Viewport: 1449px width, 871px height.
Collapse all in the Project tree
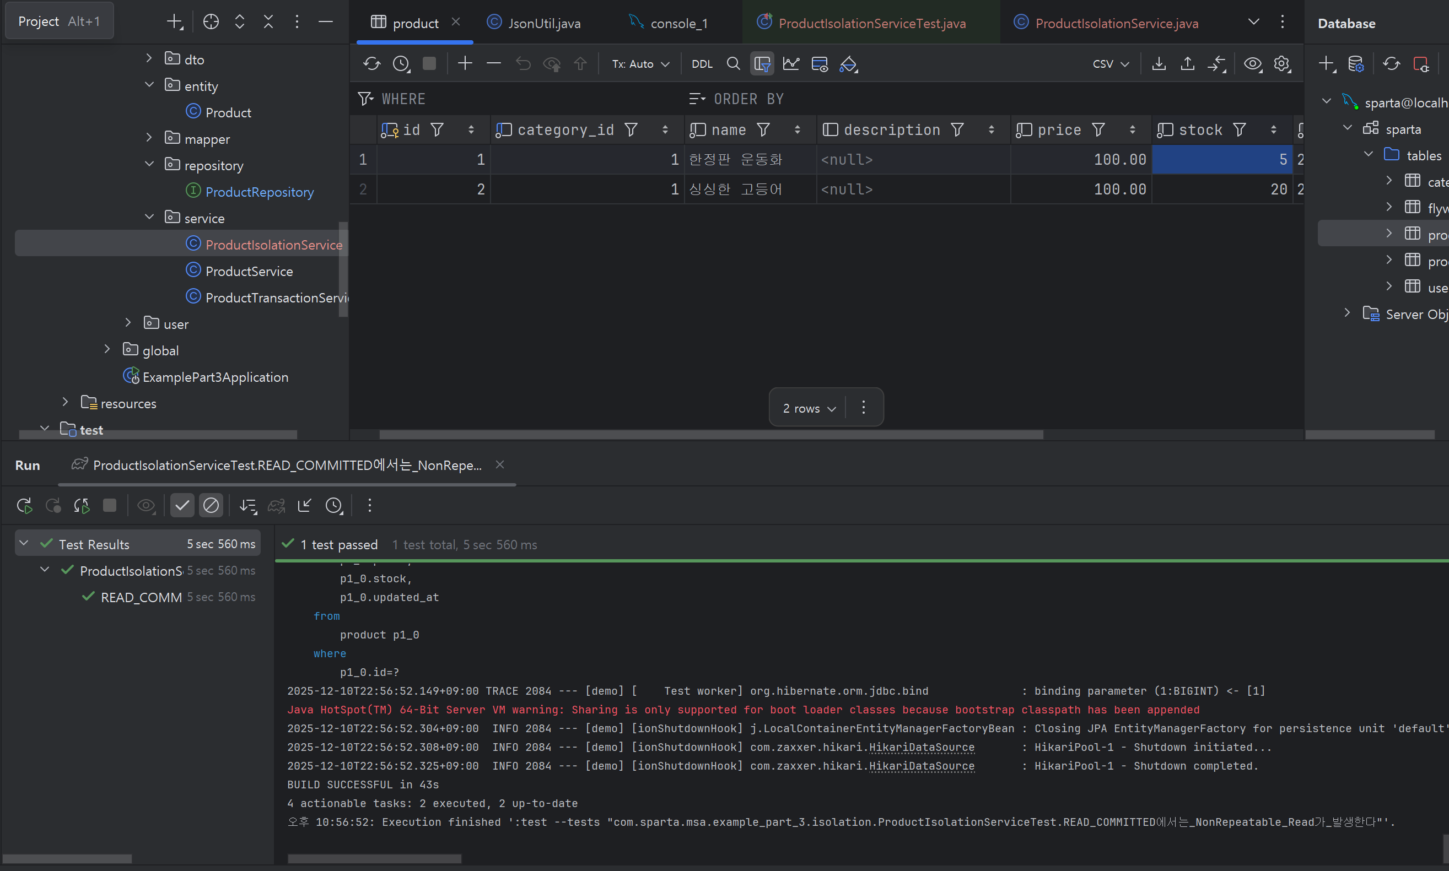(x=268, y=21)
